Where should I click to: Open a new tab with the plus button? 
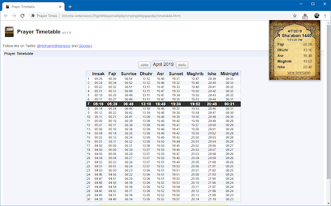(x=70, y=6)
